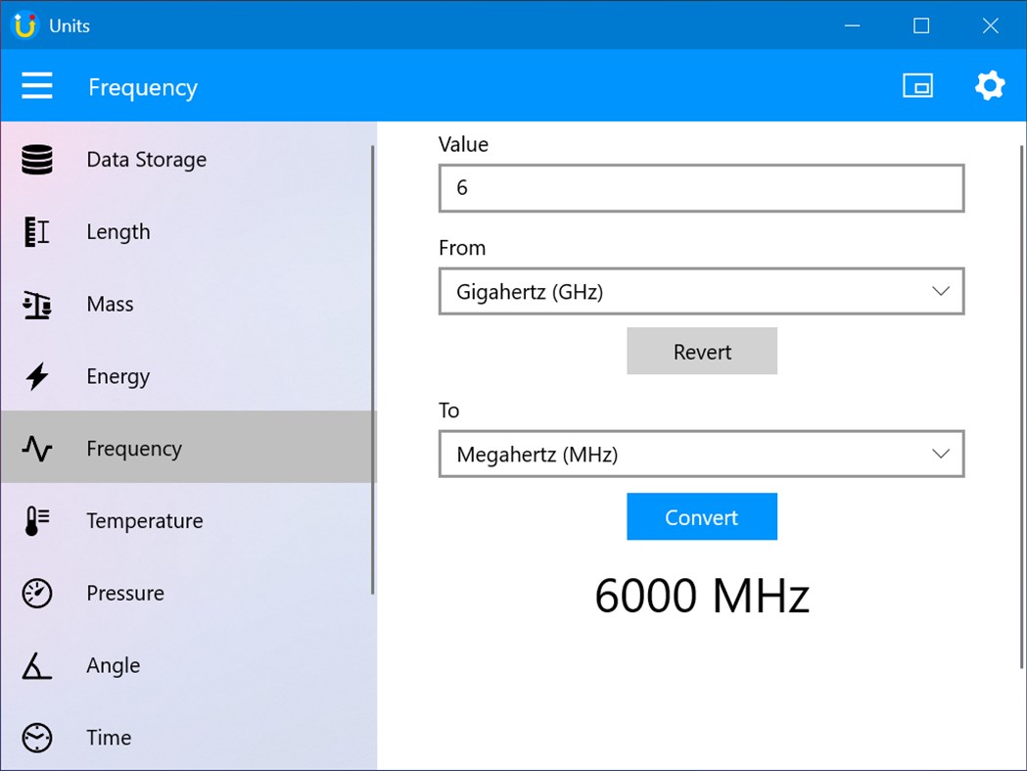Select the Mass weight scale icon
This screenshot has width=1027, height=771.
tap(36, 304)
